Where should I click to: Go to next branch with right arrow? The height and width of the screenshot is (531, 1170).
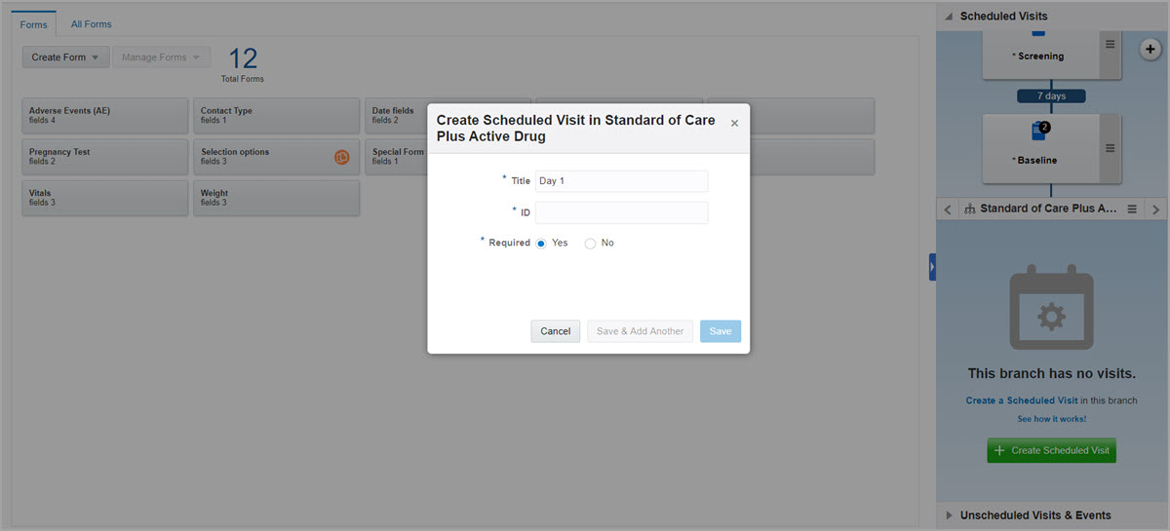(1156, 209)
